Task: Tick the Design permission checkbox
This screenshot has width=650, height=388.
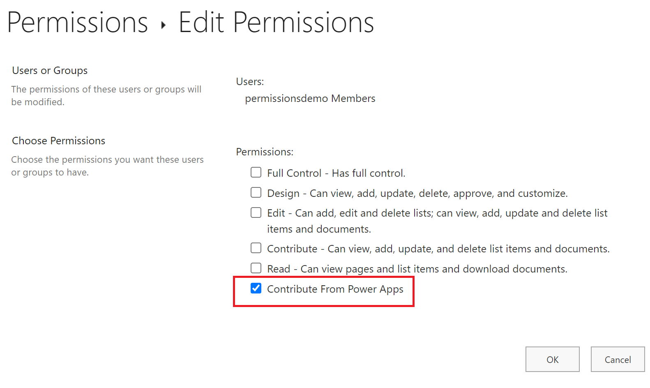Action: [x=256, y=192]
